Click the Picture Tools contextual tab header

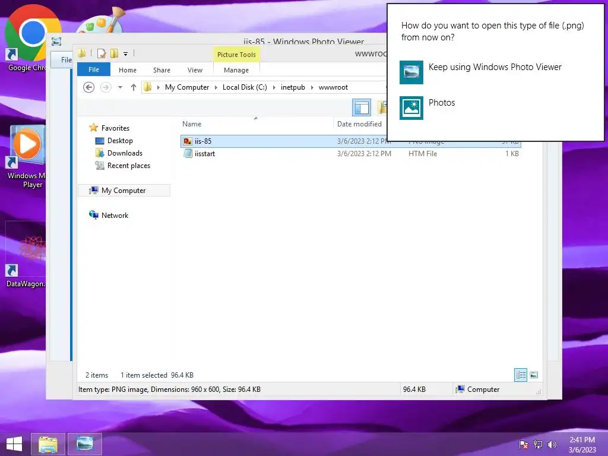[236, 55]
